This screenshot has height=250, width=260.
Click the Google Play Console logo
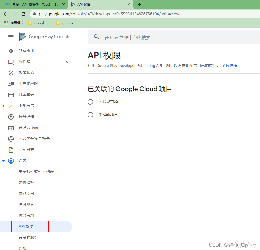pos(44,36)
